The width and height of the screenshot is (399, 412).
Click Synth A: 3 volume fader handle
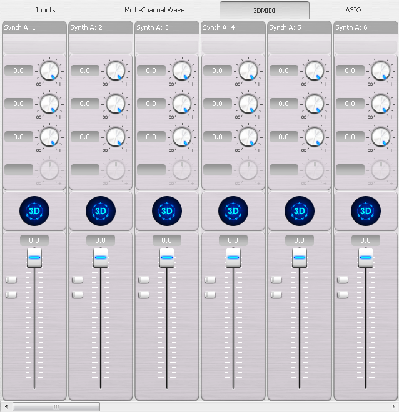[x=167, y=258]
